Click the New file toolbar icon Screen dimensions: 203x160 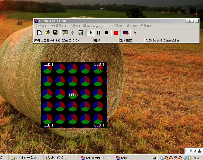[39, 33]
